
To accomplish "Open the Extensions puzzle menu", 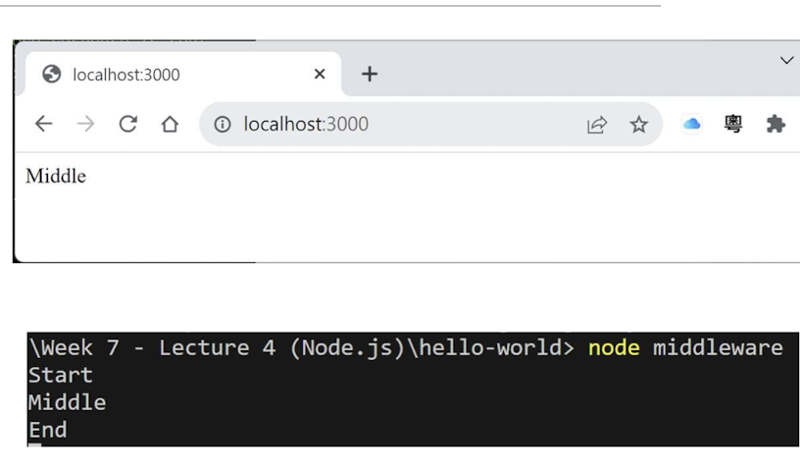I will [x=775, y=124].
